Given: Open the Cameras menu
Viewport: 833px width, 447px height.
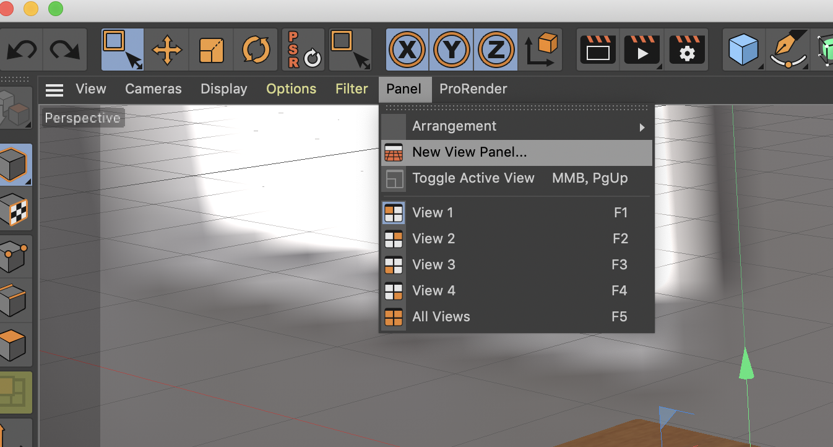Looking at the screenshot, I should tap(153, 89).
